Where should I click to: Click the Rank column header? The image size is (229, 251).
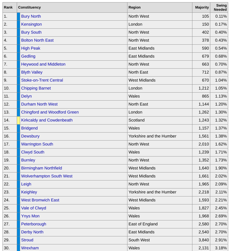point(10,7)
